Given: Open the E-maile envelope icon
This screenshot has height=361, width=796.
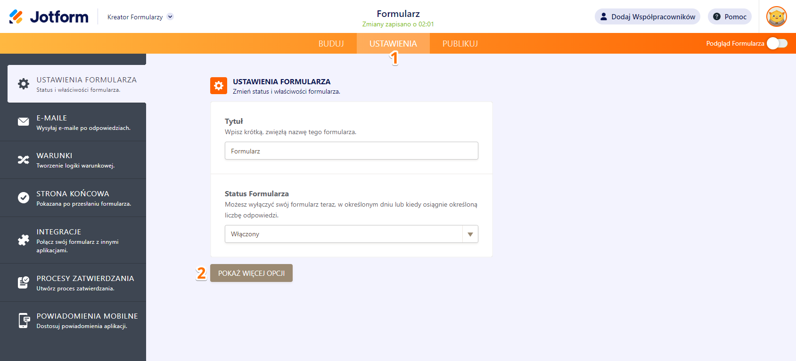Looking at the screenshot, I should click(x=24, y=121).
